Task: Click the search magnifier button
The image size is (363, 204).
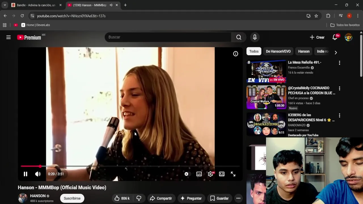Action: [x=239, y=37]
